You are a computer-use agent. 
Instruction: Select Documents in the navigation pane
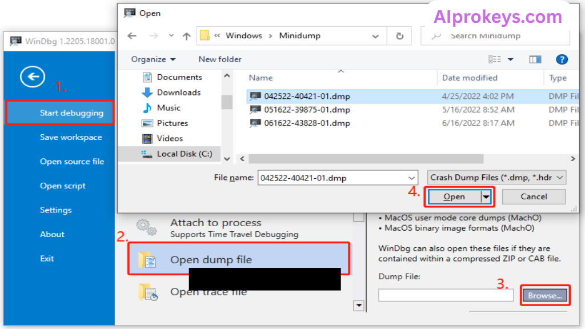click(x=179, y=77)
